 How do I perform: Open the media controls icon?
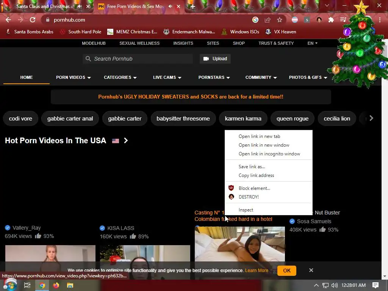pyautogui.click(x=343, y=20)
